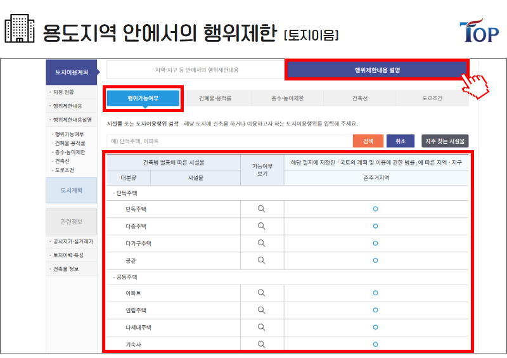Click the blue circle mark for 연립주택

pos(375,310)
